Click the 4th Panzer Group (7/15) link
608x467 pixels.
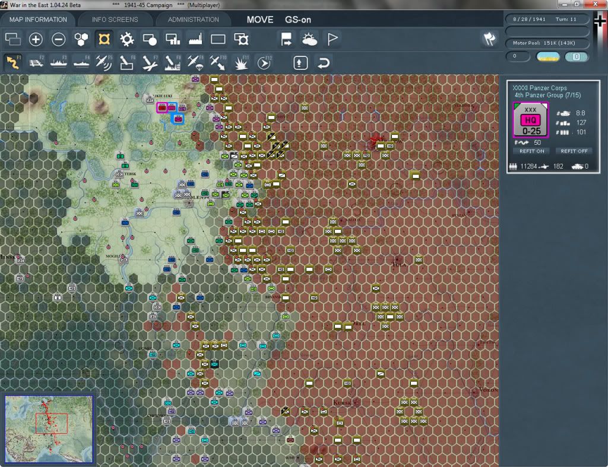547,96
